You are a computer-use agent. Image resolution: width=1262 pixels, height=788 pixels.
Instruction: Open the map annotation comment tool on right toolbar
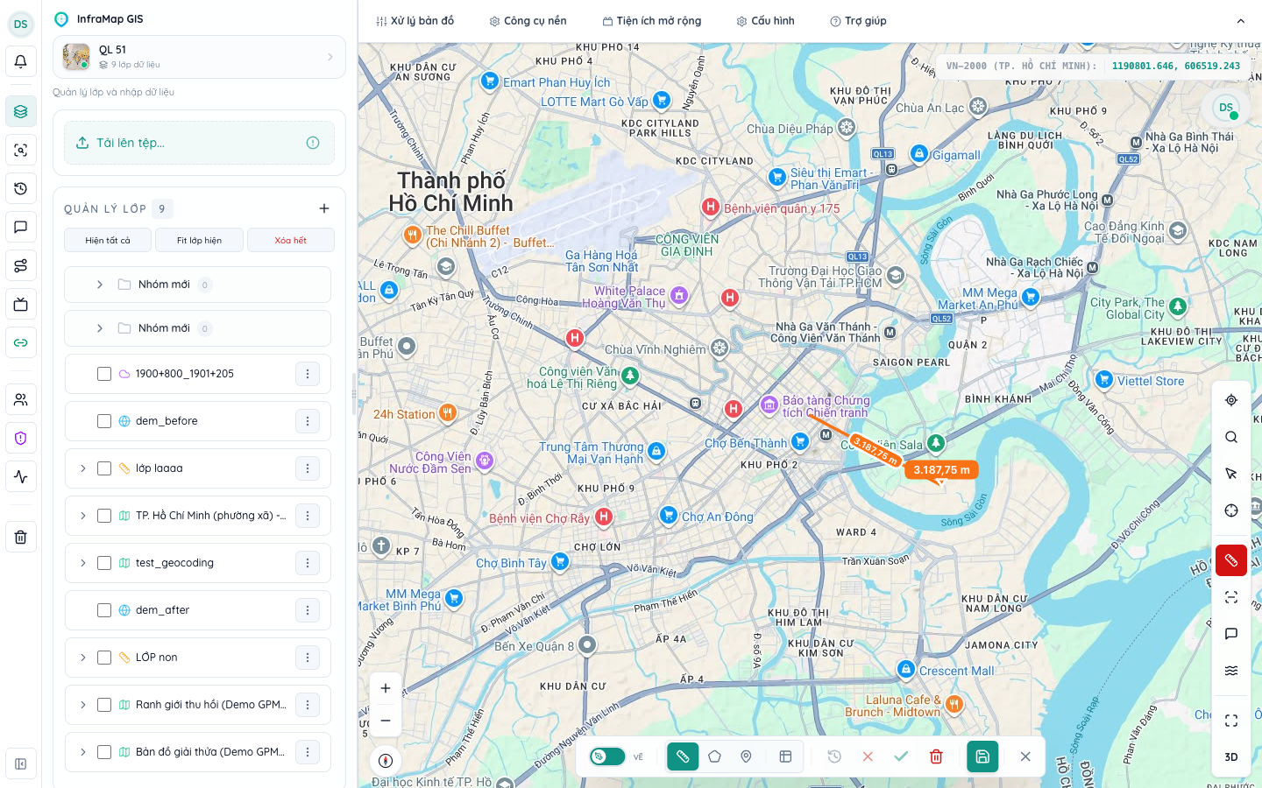pos(1231,634)
